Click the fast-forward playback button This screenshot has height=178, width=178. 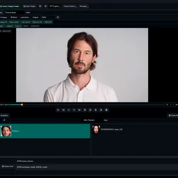point(79,110)
